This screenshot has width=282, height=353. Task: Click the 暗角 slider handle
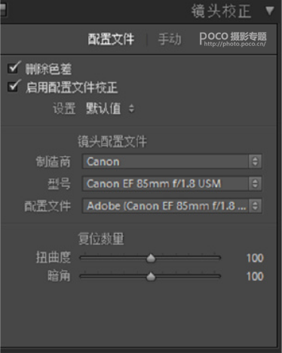point(151,276)
